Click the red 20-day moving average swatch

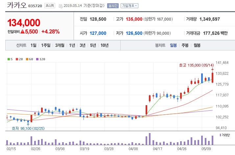tap(17, 59)
